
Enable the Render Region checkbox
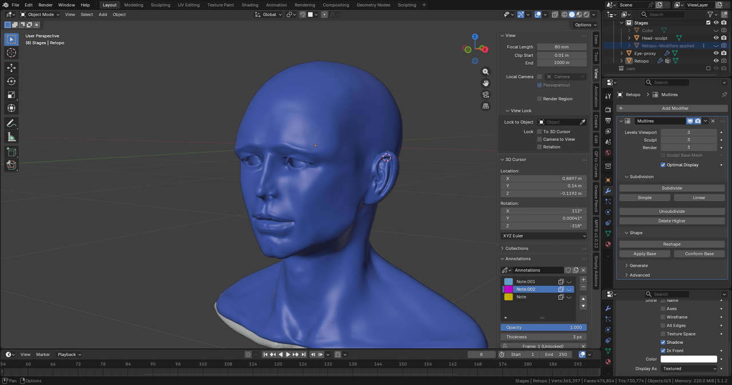[539, 99]
